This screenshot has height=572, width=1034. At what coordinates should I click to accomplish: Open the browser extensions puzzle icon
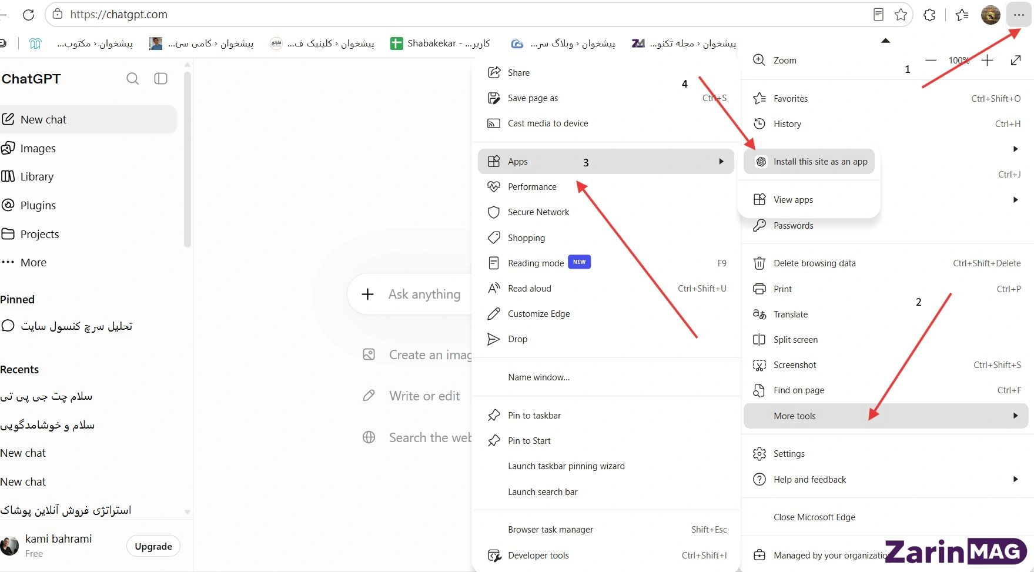coord(929,15)
